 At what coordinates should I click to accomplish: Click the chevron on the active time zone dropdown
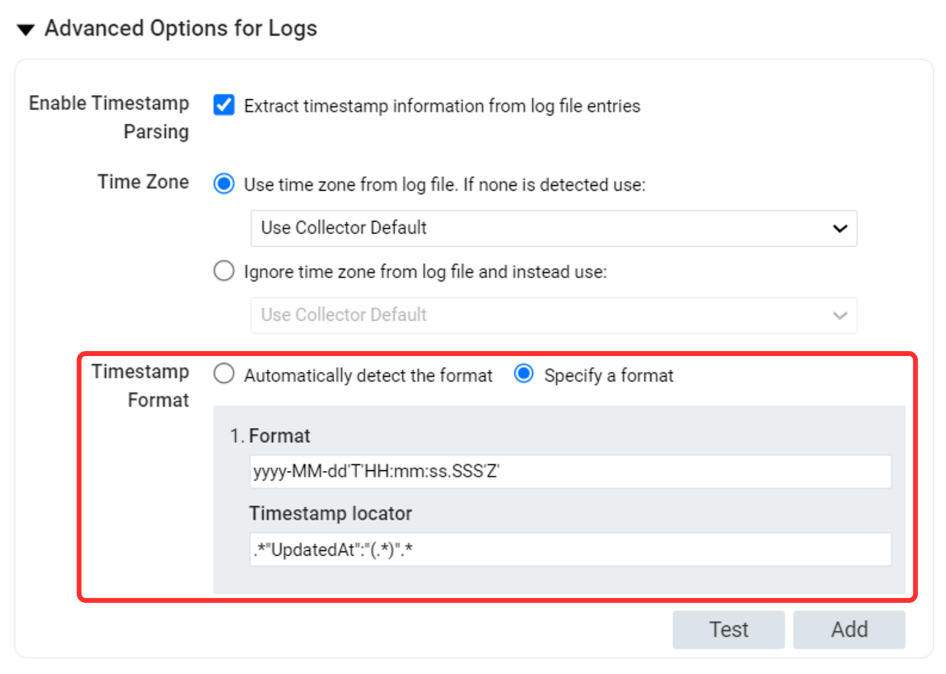(x=840, y=228)
